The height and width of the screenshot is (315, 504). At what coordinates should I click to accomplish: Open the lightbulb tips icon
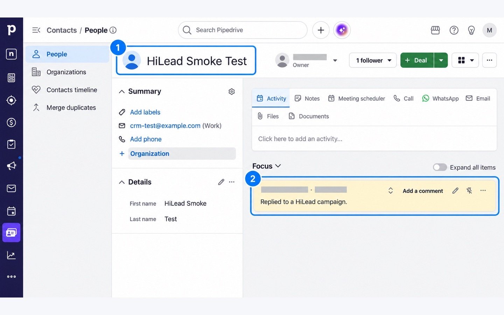click(471, 30)
